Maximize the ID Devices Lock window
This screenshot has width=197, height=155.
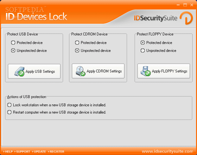click(x=185, y=5)
